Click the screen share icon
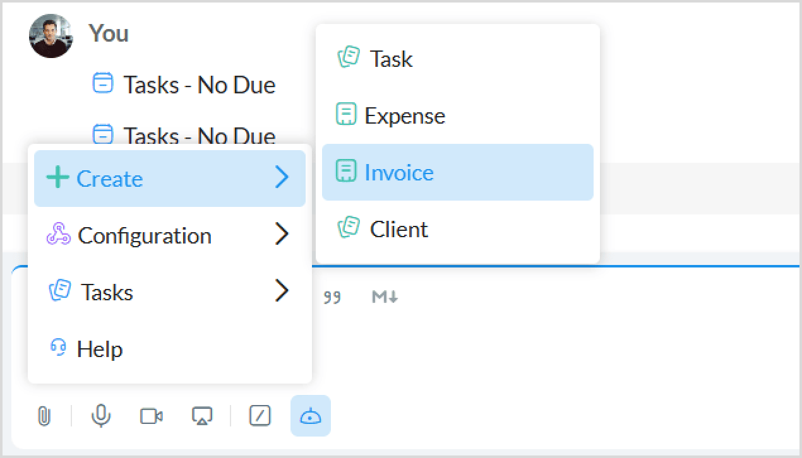This screenshot has width=802, height=458. tap(202, 416)
